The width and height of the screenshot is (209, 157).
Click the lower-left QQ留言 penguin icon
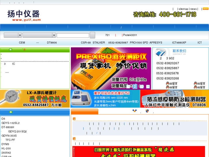167,87
